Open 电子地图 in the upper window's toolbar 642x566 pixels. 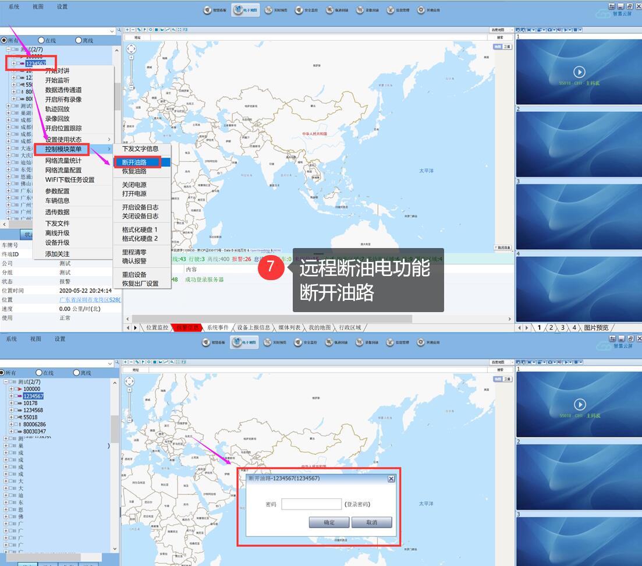(245, 10)
